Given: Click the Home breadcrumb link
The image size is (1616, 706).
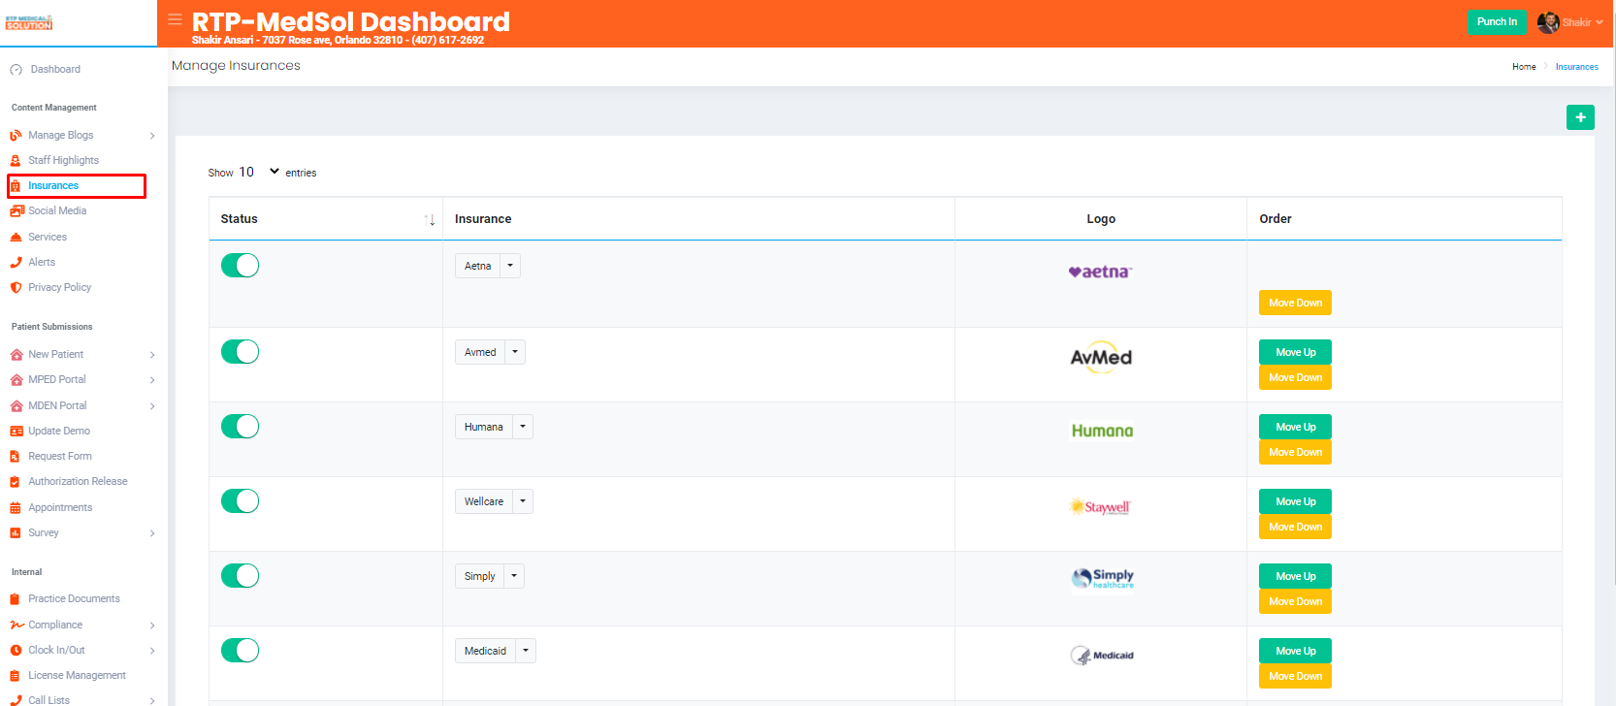Looking at the screenshot, I should [x=1524, y=67].
